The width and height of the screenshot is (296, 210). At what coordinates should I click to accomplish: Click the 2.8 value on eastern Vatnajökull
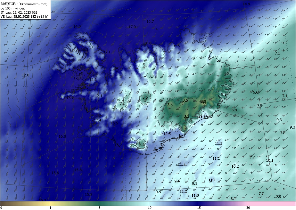point(203,101)
